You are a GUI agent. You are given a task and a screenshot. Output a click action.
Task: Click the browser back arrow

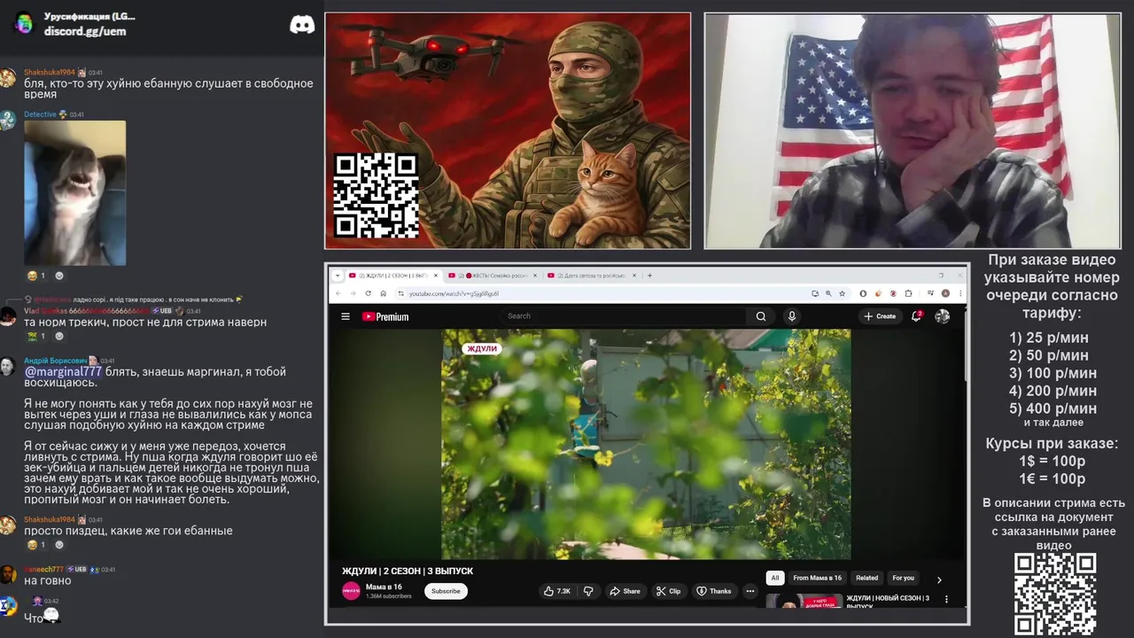[338, 293]
